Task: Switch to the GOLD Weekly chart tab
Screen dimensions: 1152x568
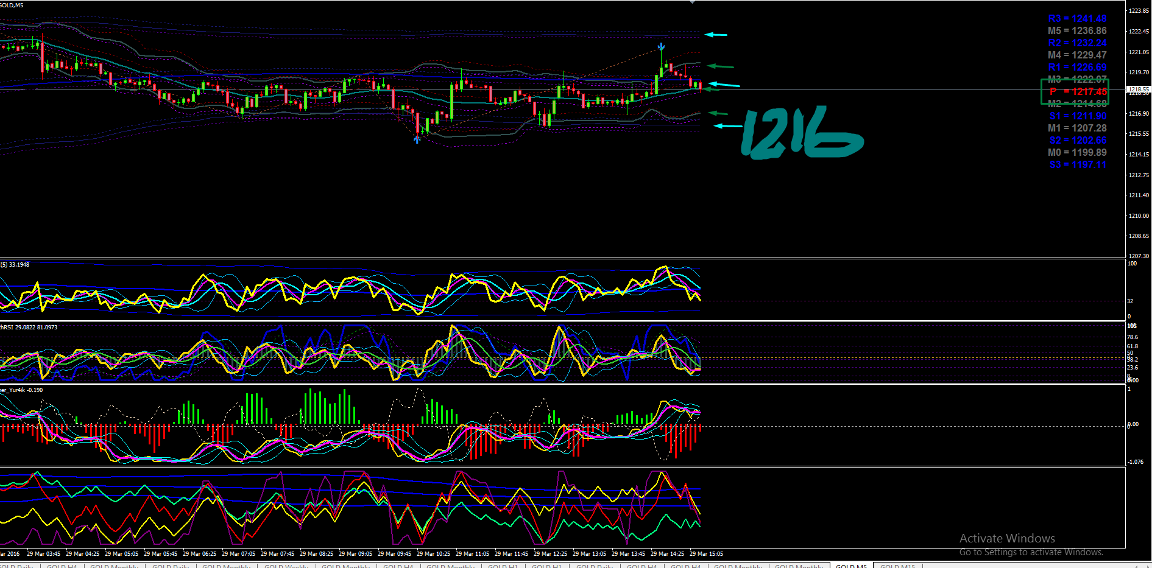Action: (x=286, y=566)
